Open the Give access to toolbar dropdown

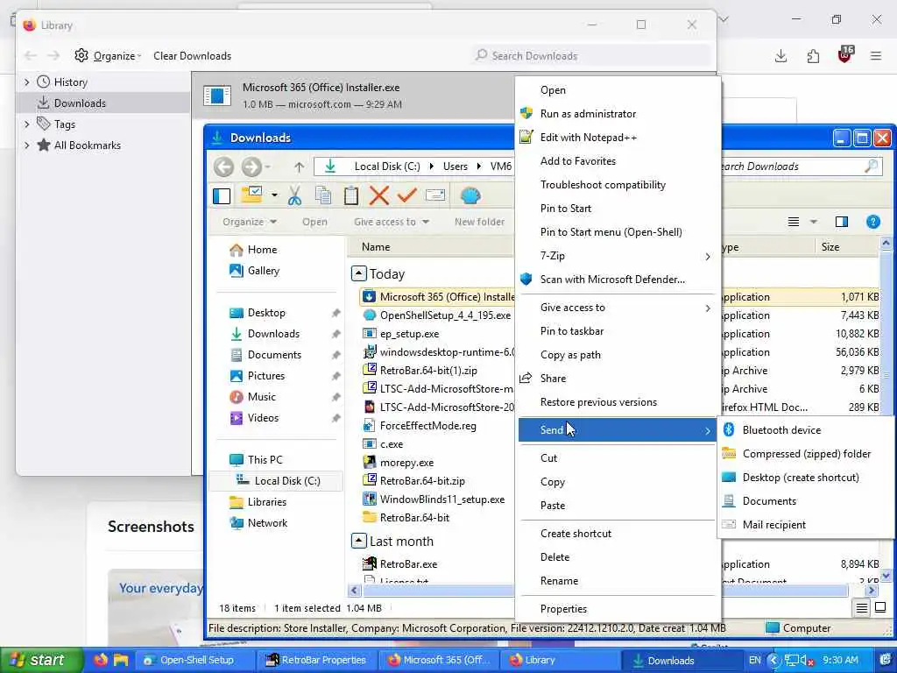point(392,222)
